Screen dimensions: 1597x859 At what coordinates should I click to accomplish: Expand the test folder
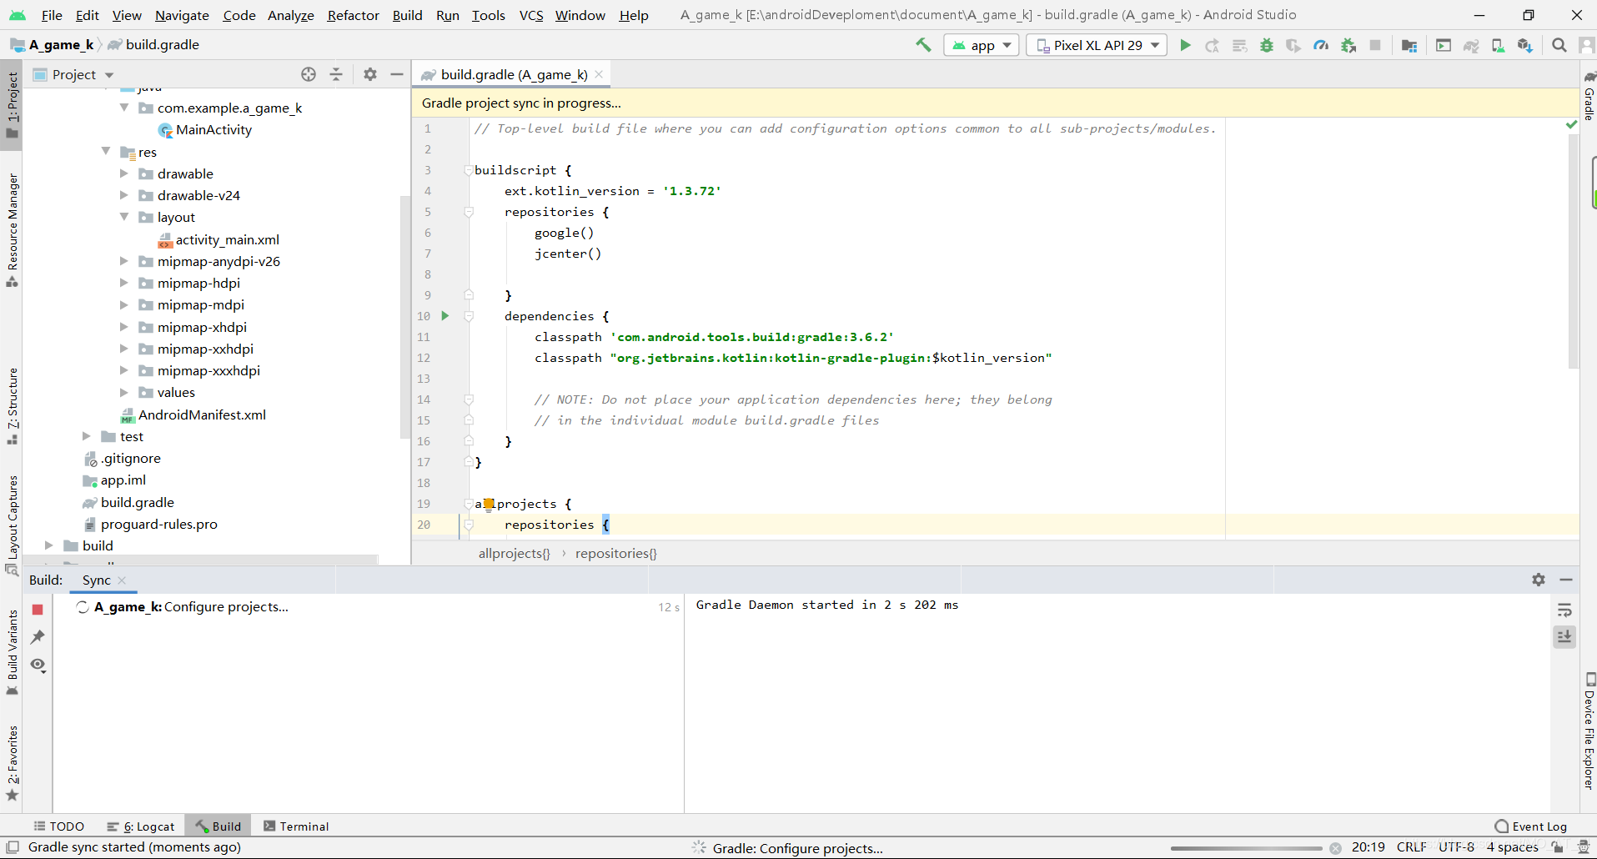pos(87,436)
